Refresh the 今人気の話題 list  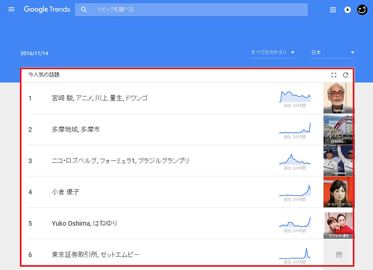346,75
